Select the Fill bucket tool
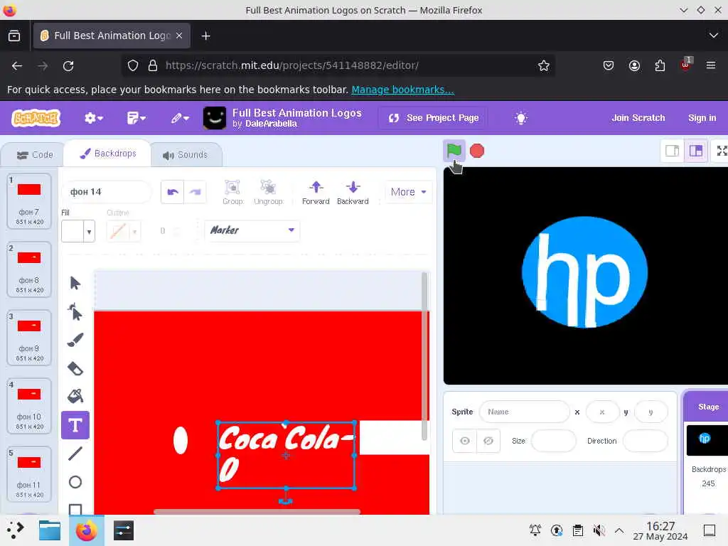 [x=75, y=396]
